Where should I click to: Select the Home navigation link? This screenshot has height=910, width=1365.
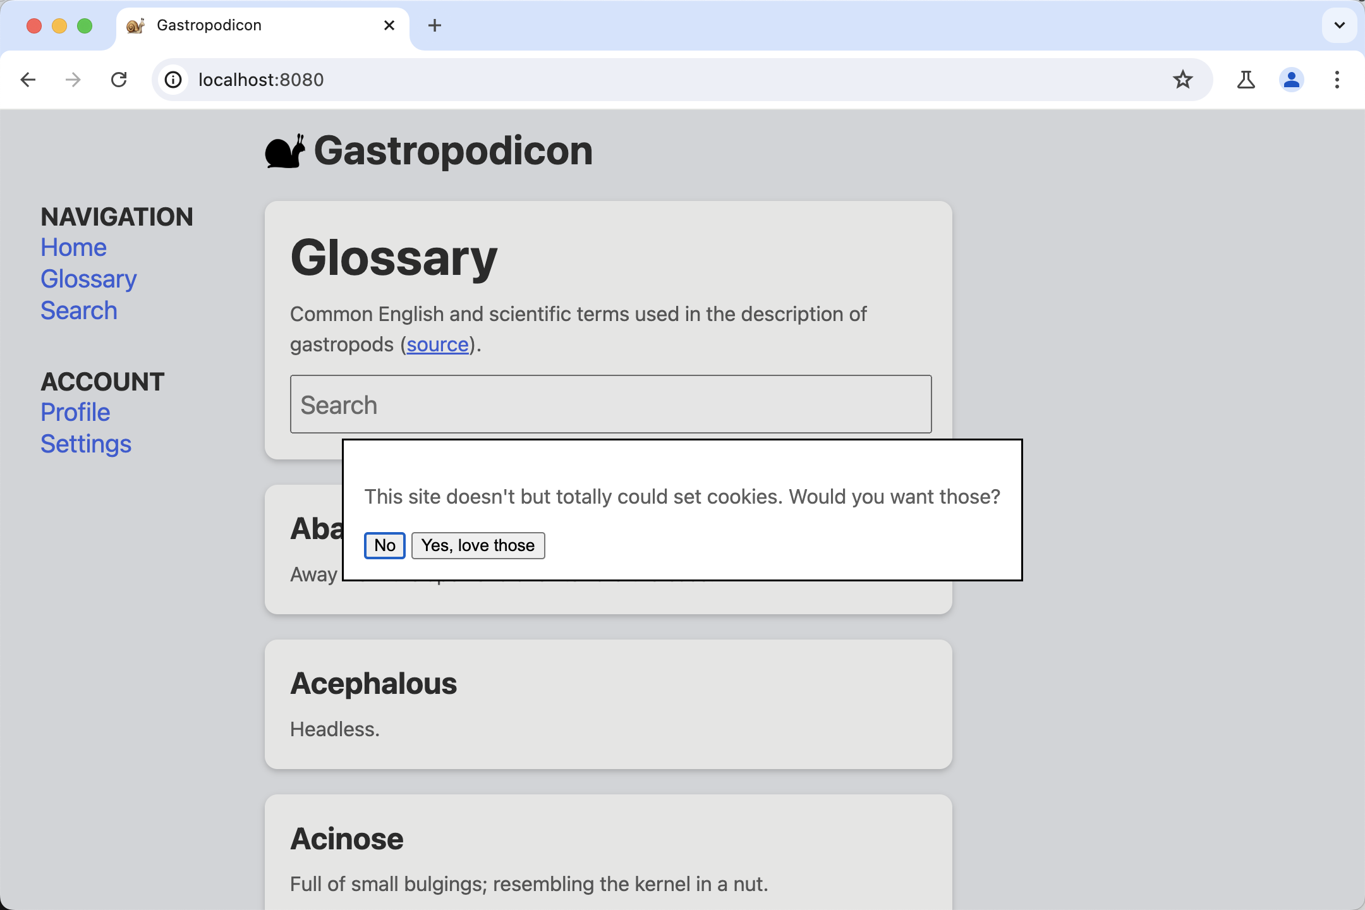point(72,247)
